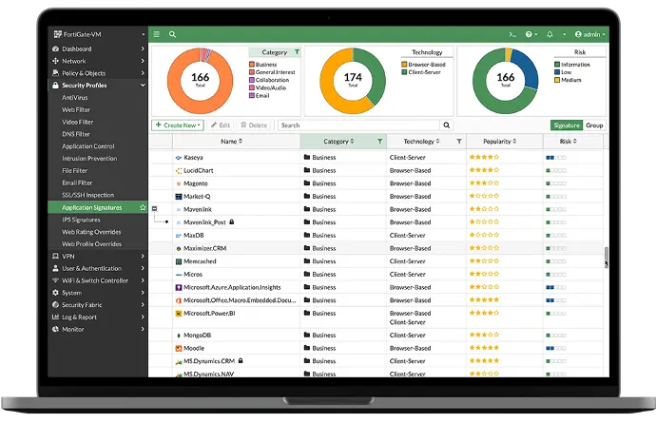Viewport: 656px width, 423px height.
Task: Open the help icon dropdown arrow
Action: click(536, 35)
